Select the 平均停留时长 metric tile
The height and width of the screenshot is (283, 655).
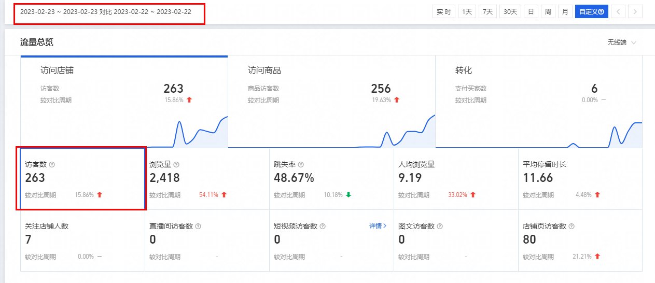580,179
